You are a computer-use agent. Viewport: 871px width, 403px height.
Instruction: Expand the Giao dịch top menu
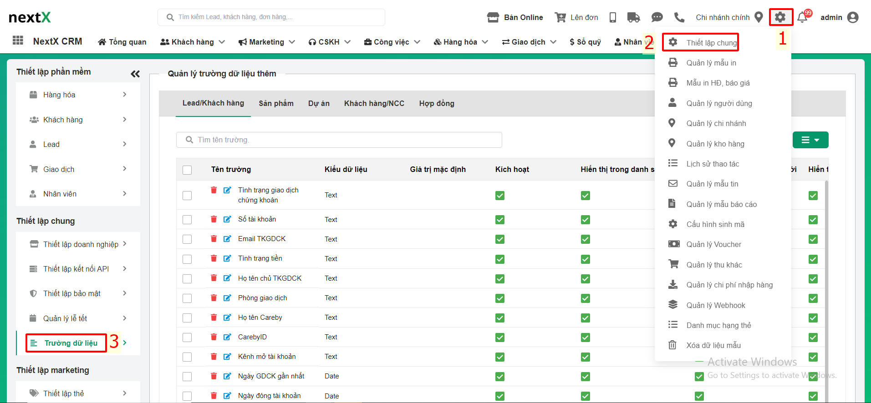(x=529, y=42)
